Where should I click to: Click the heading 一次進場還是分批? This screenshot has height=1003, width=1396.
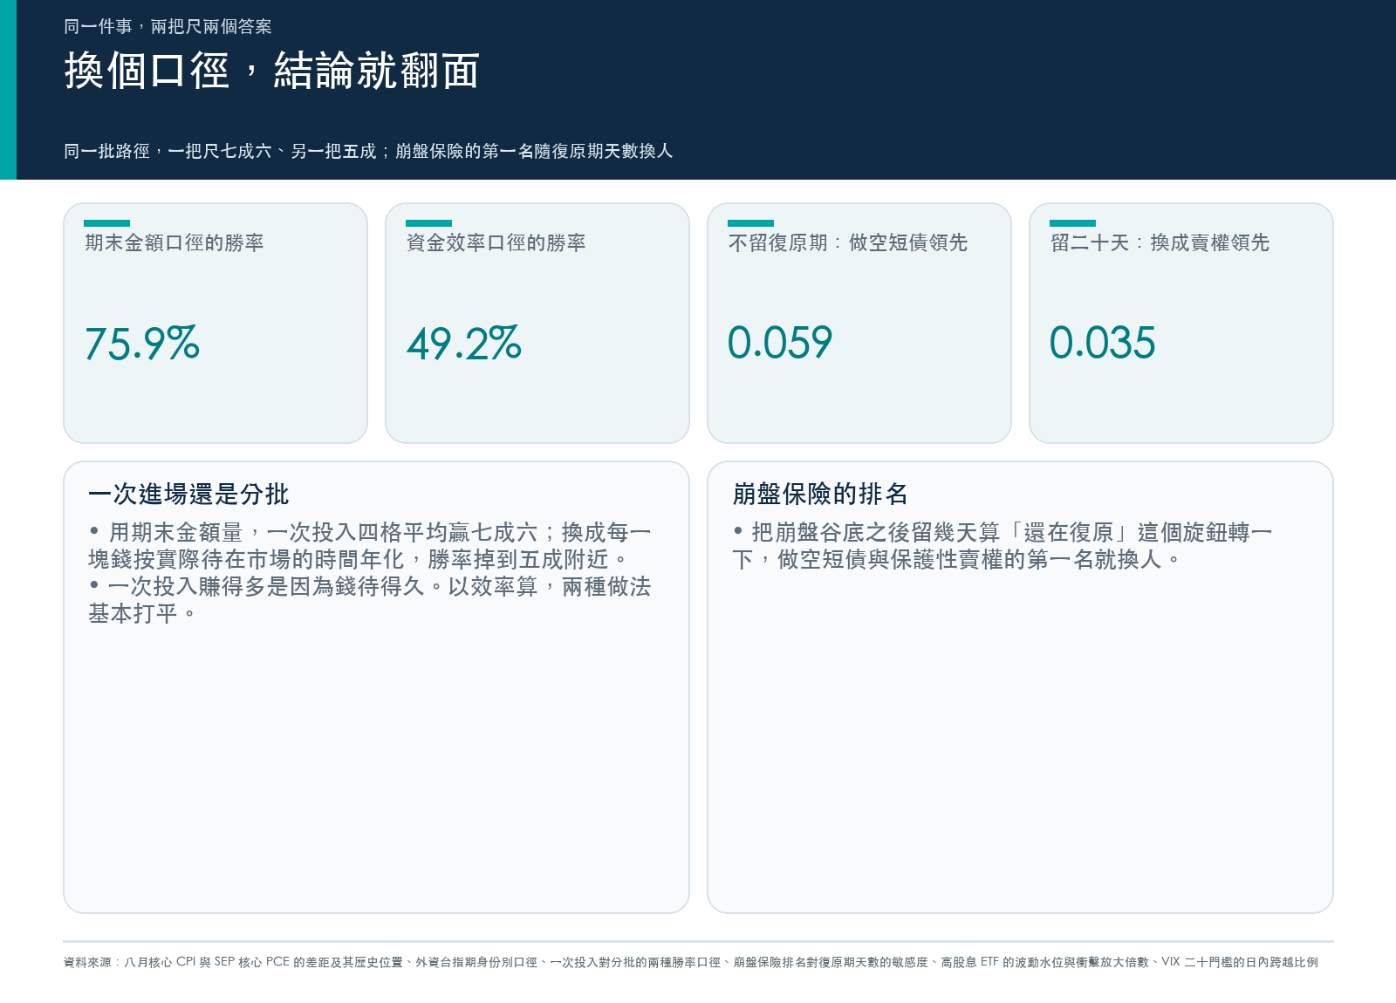pos(188,495)
